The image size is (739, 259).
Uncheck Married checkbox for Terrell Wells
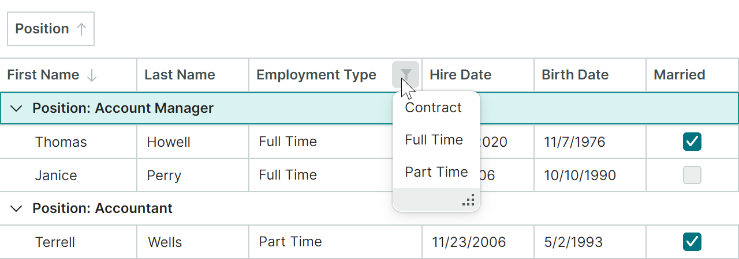(x=692, y=242)
